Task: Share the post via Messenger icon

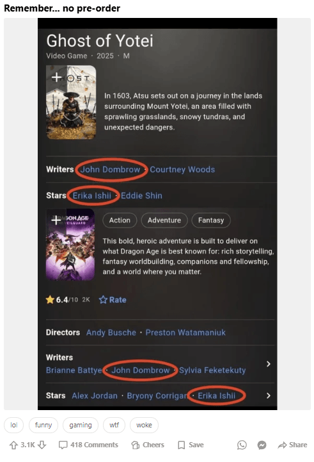Action: pyautogui.click(x=262, y=445)
